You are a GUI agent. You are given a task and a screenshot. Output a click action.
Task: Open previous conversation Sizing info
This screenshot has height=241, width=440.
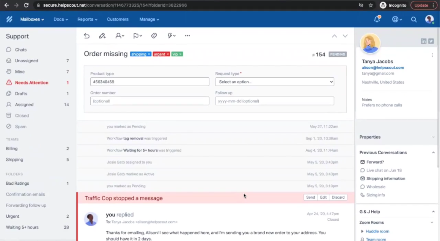click(x=375, y=195)
